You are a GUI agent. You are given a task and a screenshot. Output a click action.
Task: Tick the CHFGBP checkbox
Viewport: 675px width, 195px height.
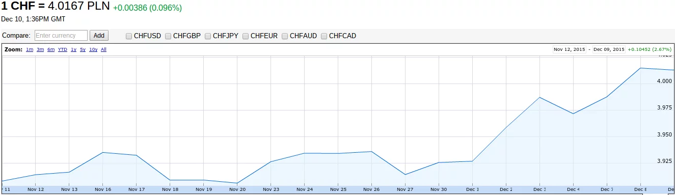point(168,36)
